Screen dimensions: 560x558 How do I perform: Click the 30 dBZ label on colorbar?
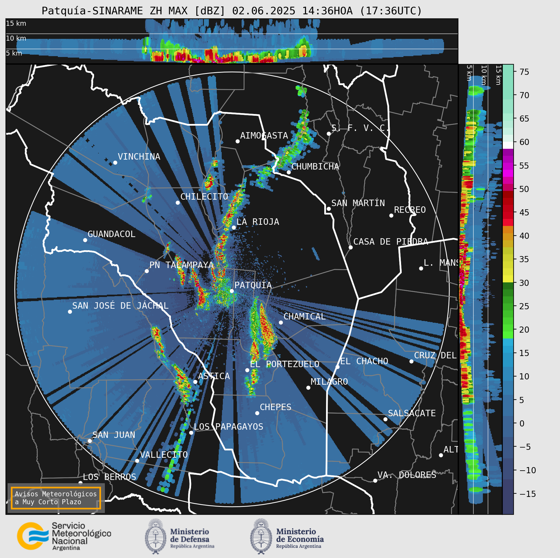pos(524,283)
